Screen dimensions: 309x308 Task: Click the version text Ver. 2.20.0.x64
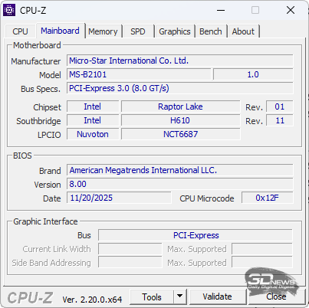click(x=92, y=300)
